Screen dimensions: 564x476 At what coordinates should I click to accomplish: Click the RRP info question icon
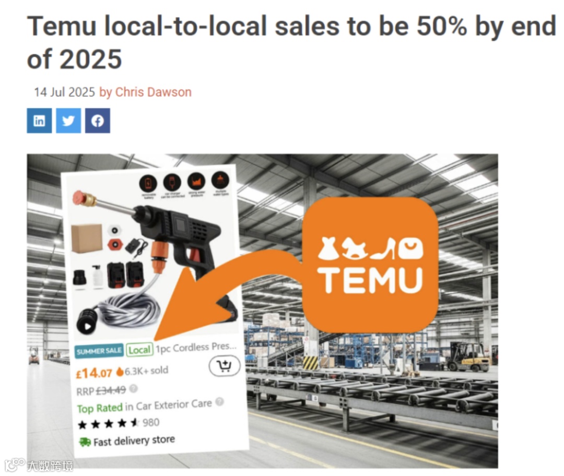coord(133,388)
